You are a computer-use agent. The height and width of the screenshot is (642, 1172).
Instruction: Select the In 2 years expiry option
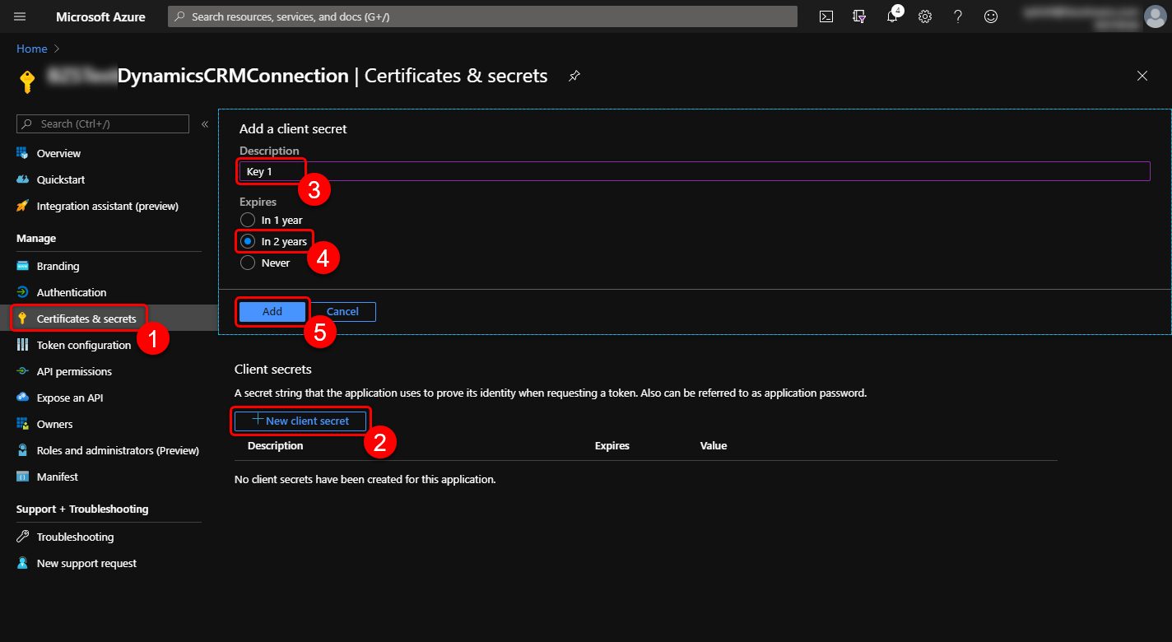tap(248, 241)
